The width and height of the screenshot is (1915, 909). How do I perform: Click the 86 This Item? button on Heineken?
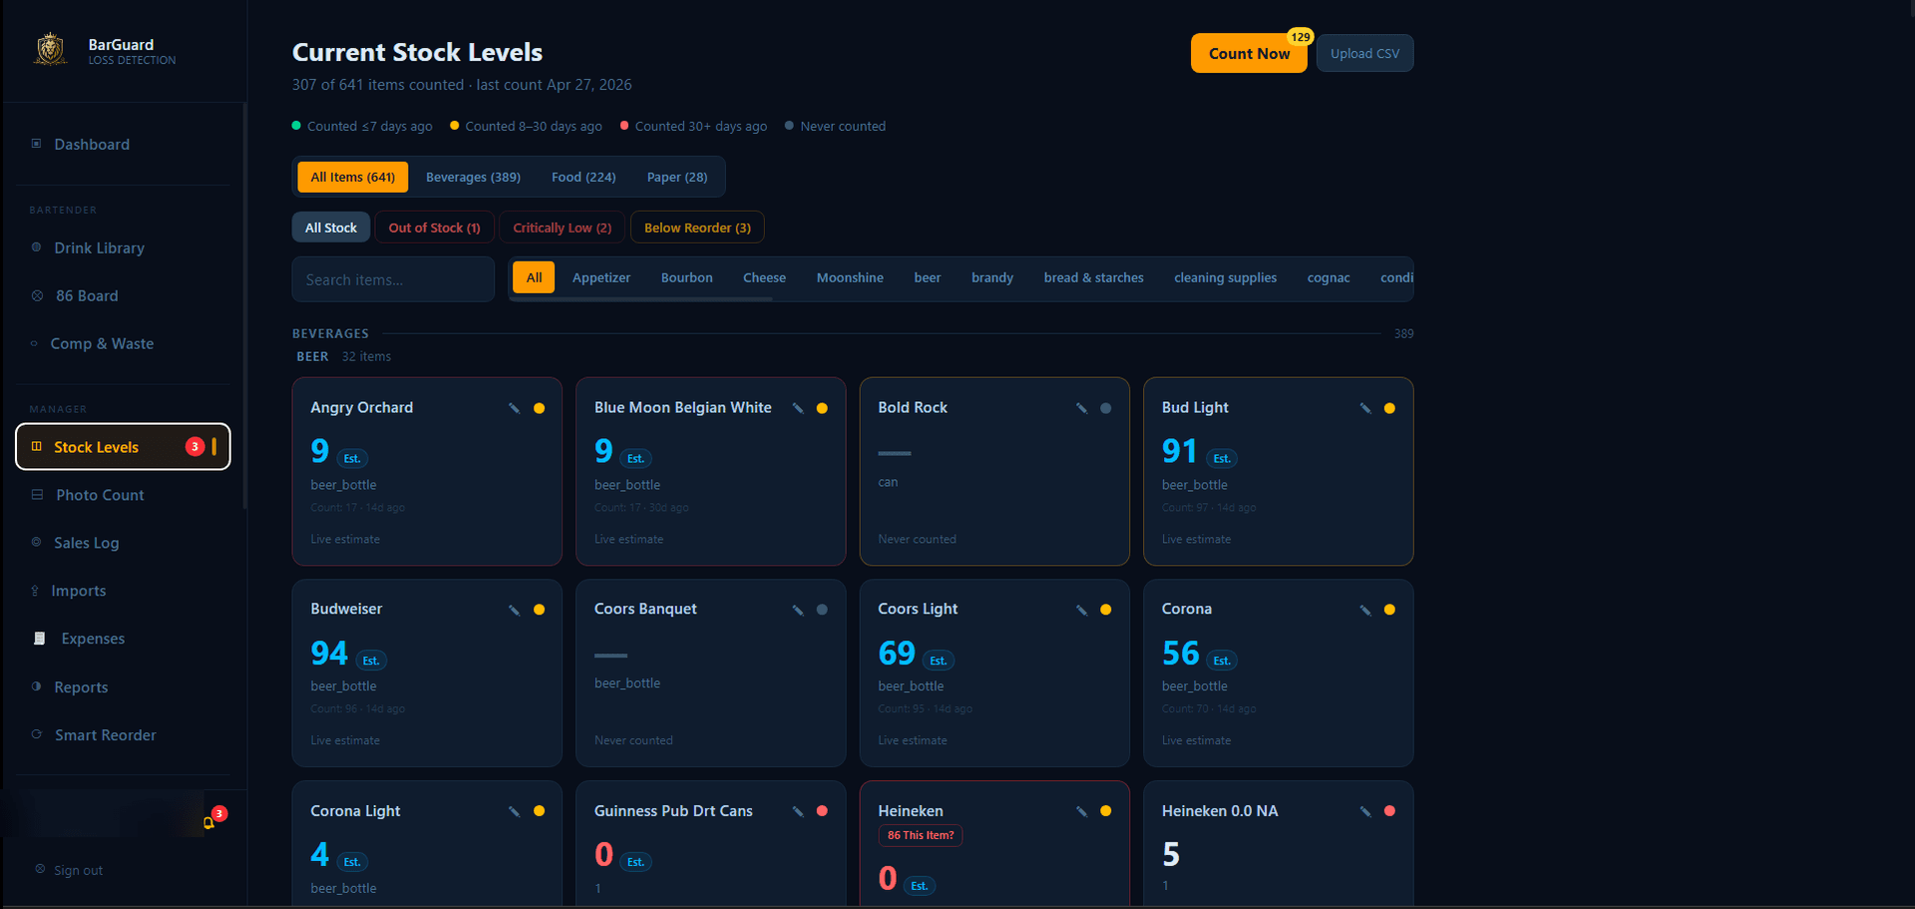(x=921, y=836)
